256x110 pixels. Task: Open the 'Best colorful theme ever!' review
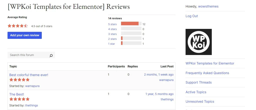click(29, 75)
